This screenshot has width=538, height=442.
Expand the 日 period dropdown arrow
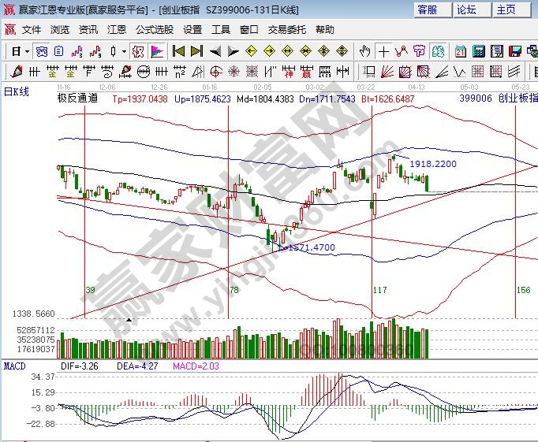pyautogui.click(x=27, y=51)
